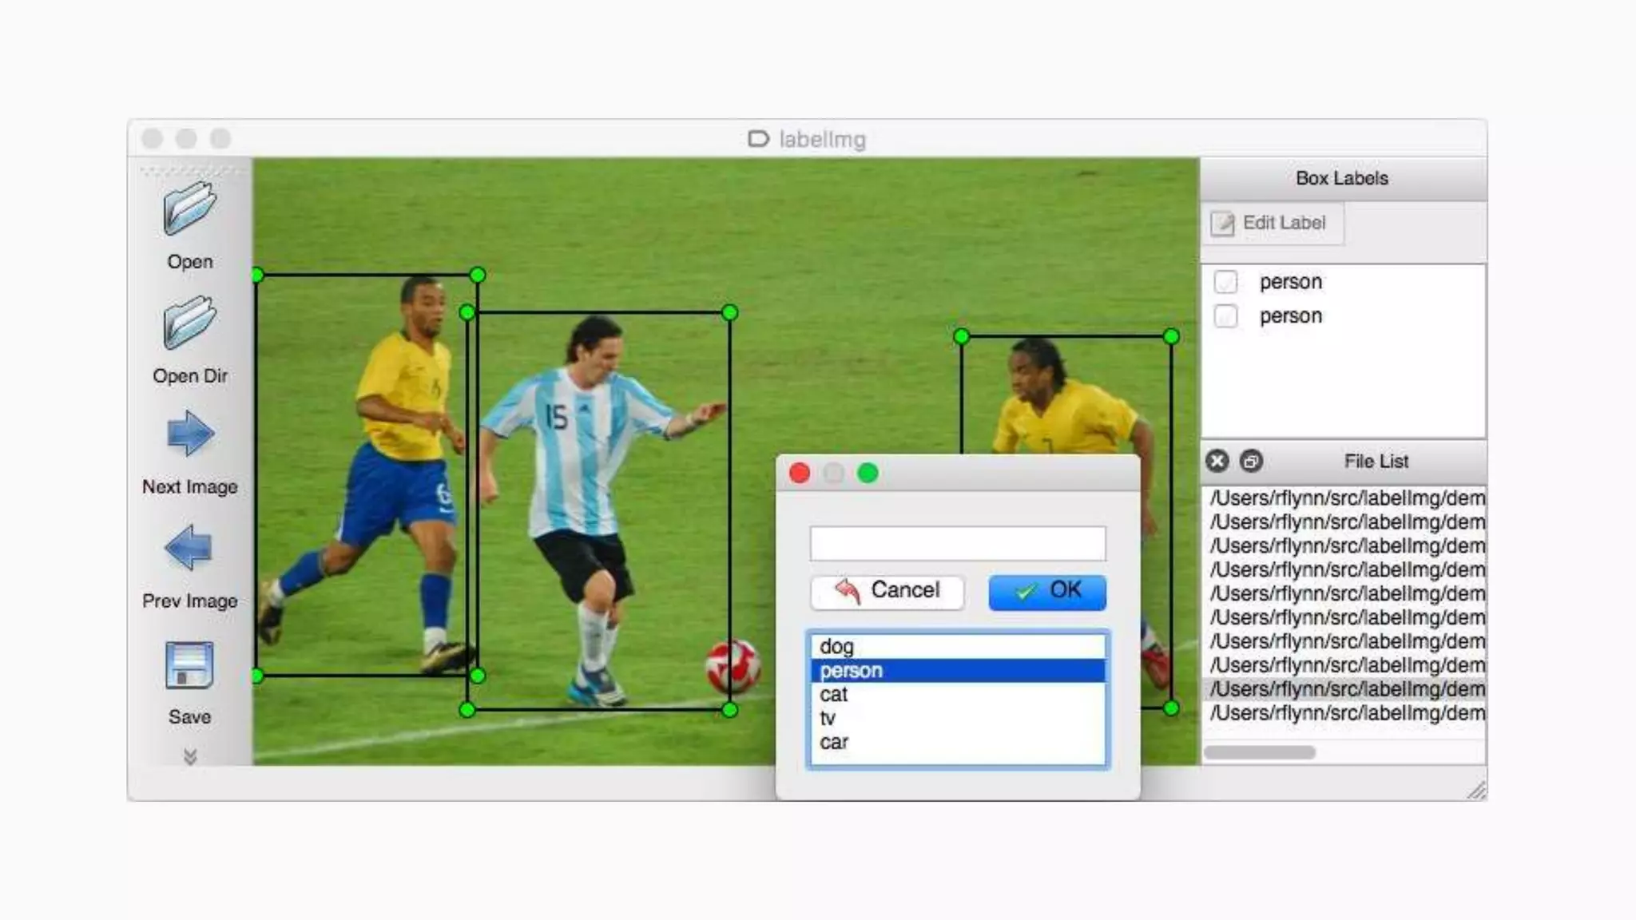The height and width of the screenshot is (920, 1636).
Task: Float the File List panel via detach icon
Action: pos(1251,461)
